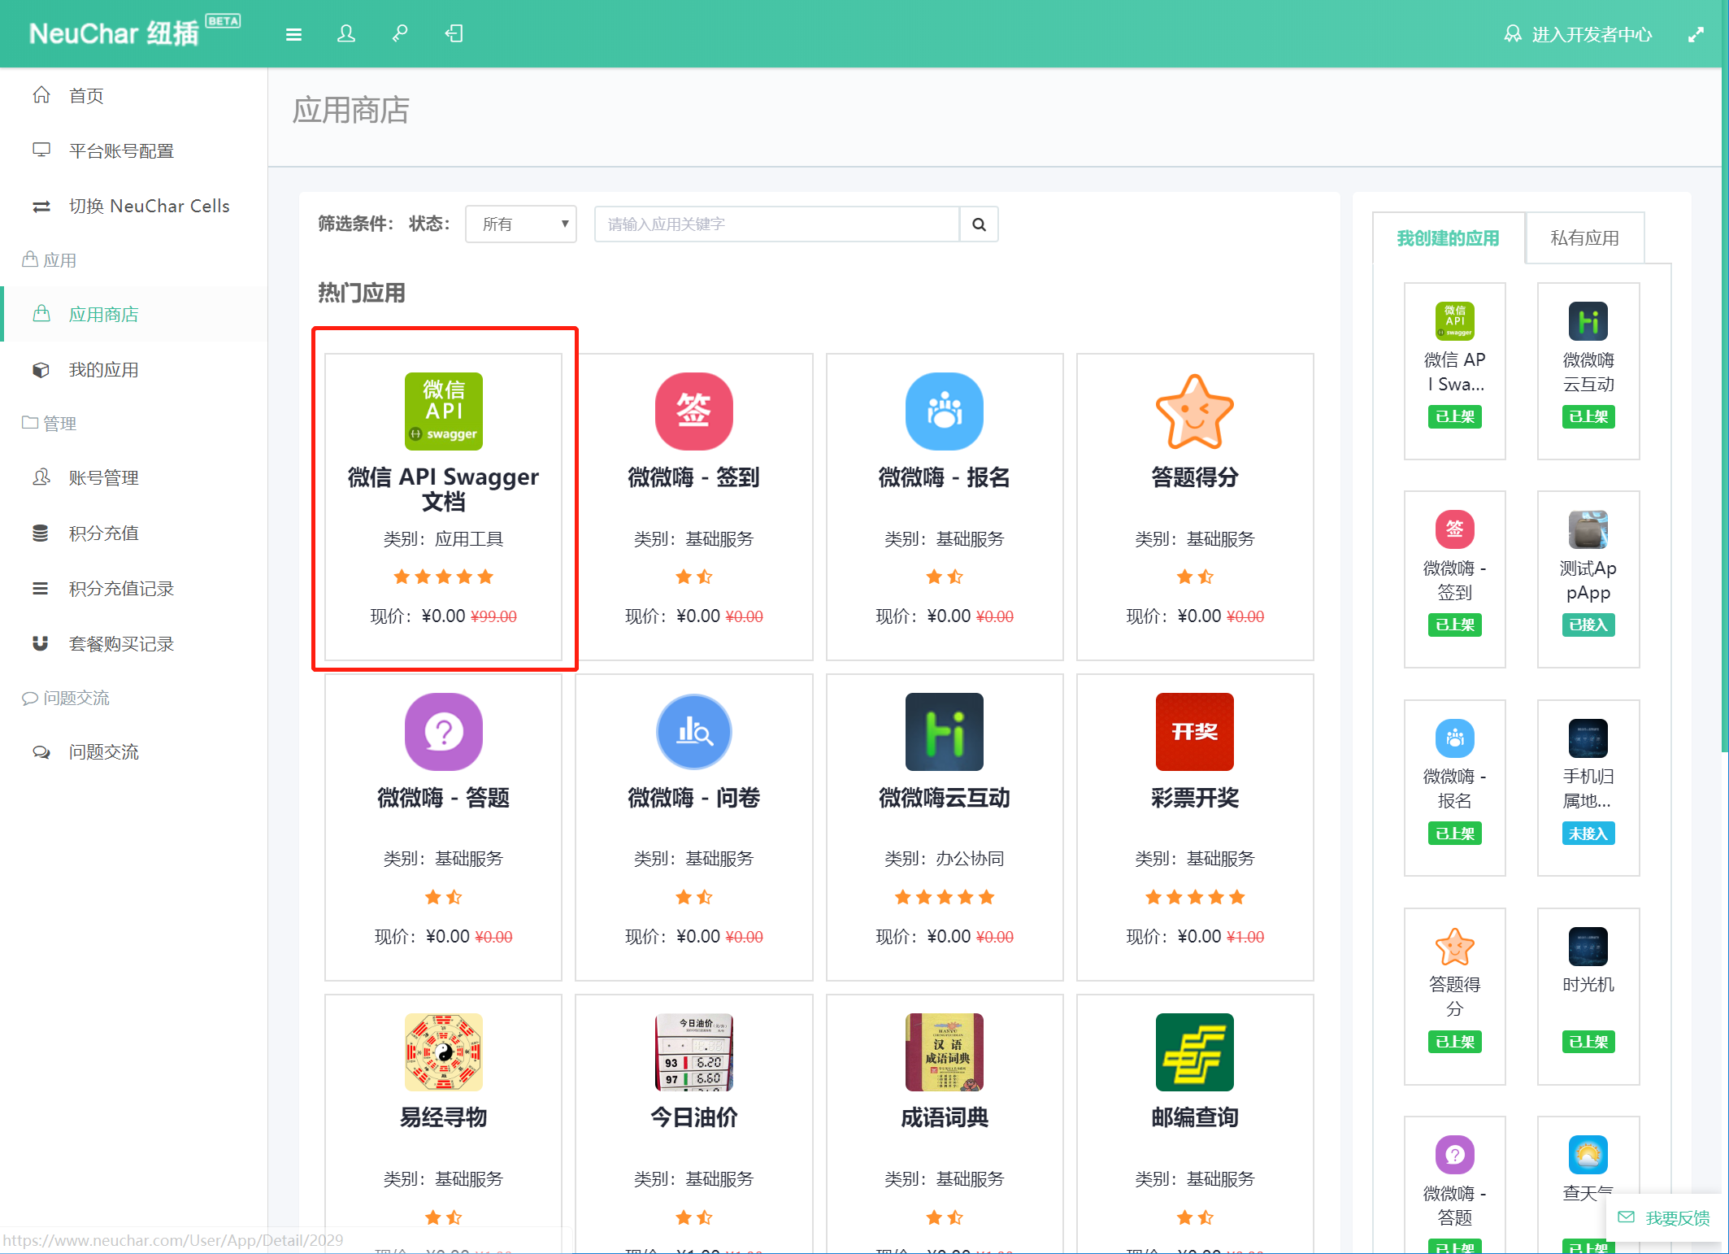This screenshot has height=1254, width=1729.
Task: Click the logout icon in header
Action: point(454,34)
